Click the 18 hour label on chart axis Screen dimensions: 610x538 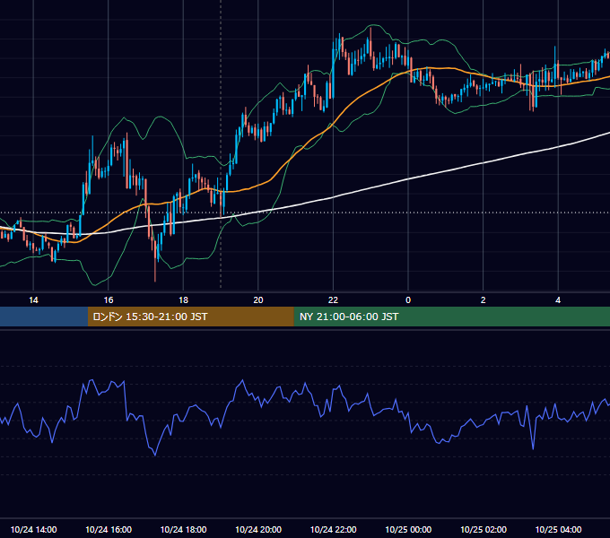tap(183, 299)
